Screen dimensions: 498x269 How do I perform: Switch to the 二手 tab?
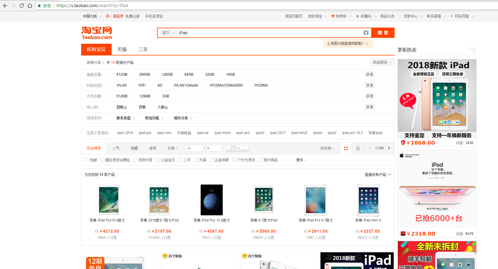point(143,50)
